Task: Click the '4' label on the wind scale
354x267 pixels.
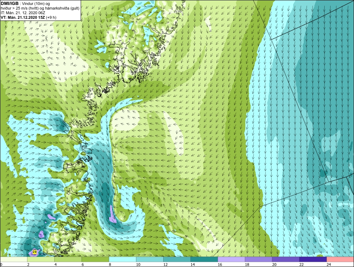Action: pyautogui.click(x=56, y=265)
